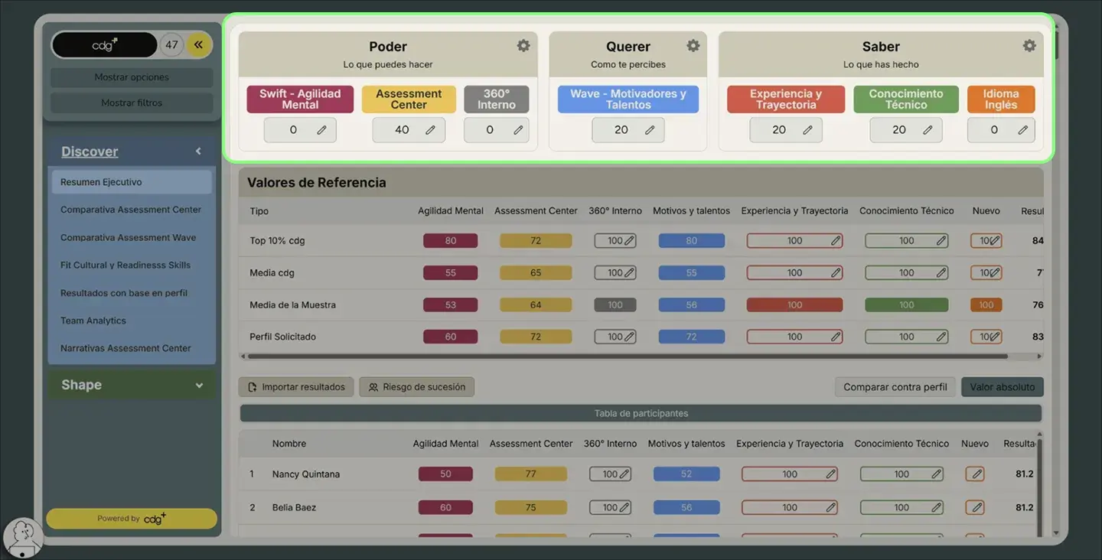Open Comparativa Assessment Center page
This screenshot has height=560, width=1102.
[x=132, y=210]
